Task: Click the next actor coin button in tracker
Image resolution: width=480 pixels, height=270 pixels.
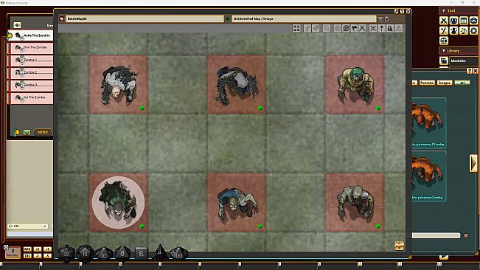Action: pos(17,132)
